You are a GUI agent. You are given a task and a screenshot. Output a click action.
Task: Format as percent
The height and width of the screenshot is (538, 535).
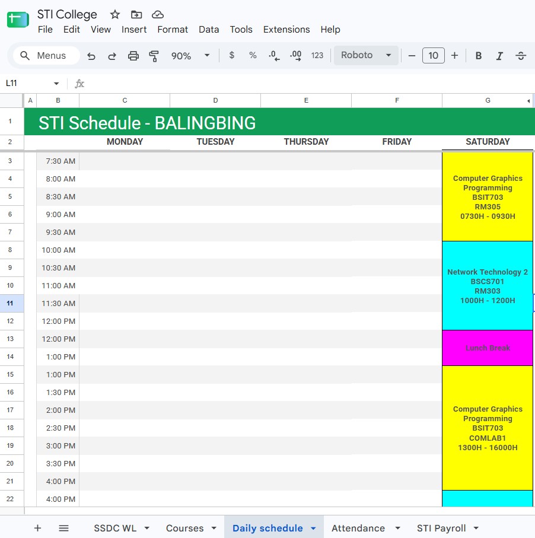pos(253,55)
